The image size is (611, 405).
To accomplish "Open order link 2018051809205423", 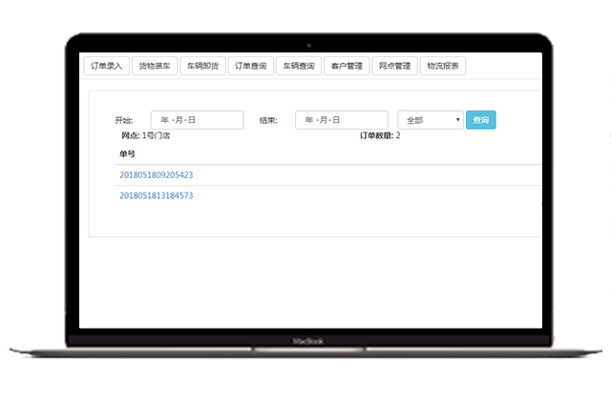I will click(x=156, y=175).
